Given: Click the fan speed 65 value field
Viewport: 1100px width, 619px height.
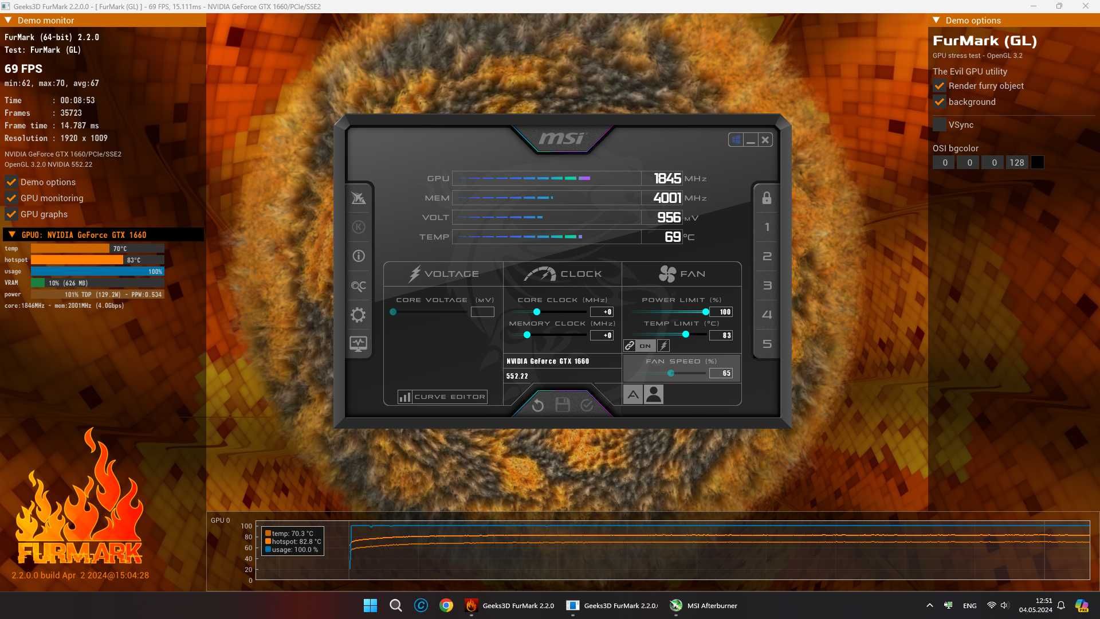Looking at the screenshot, I should tap(721, 373).
